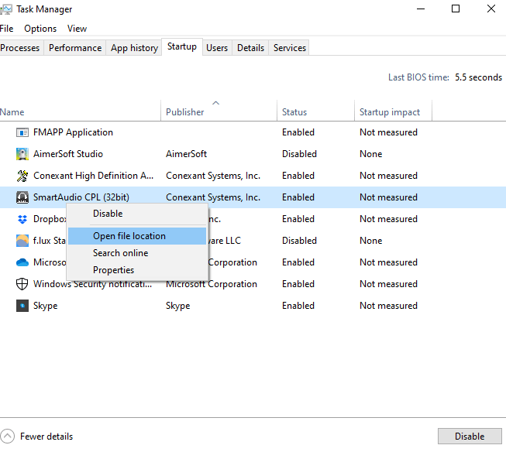Select the FMAPP Application row name

tap(74, 132)
